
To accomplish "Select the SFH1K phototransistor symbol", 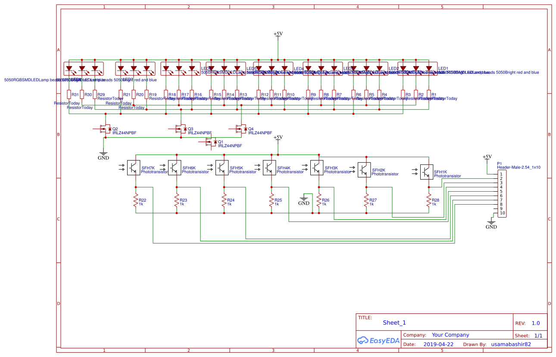I will [x=426, y=171].
